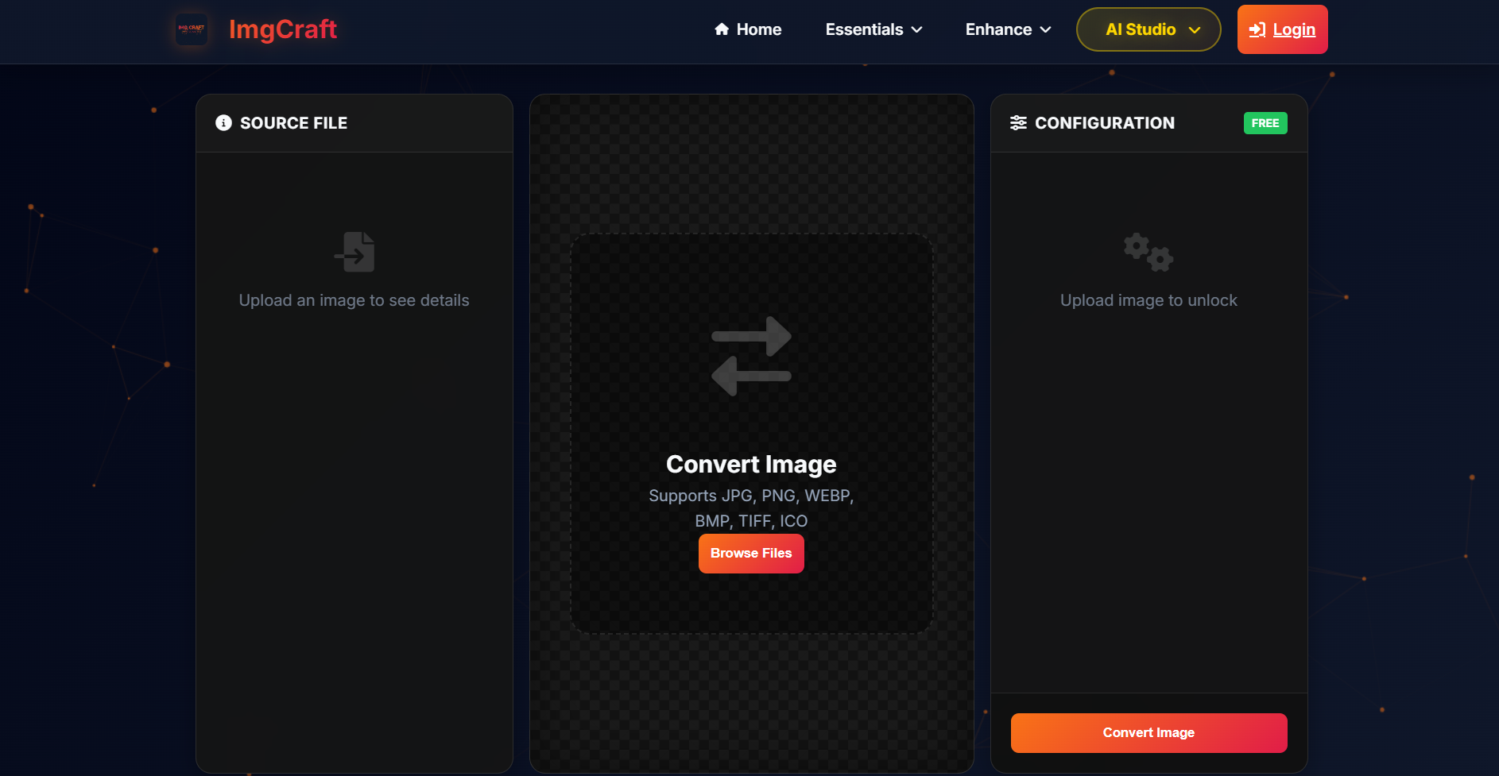Click the sliders icon beside CONFIGURATION
This screenshot has height=776, width=1499.
point(1020,122)
